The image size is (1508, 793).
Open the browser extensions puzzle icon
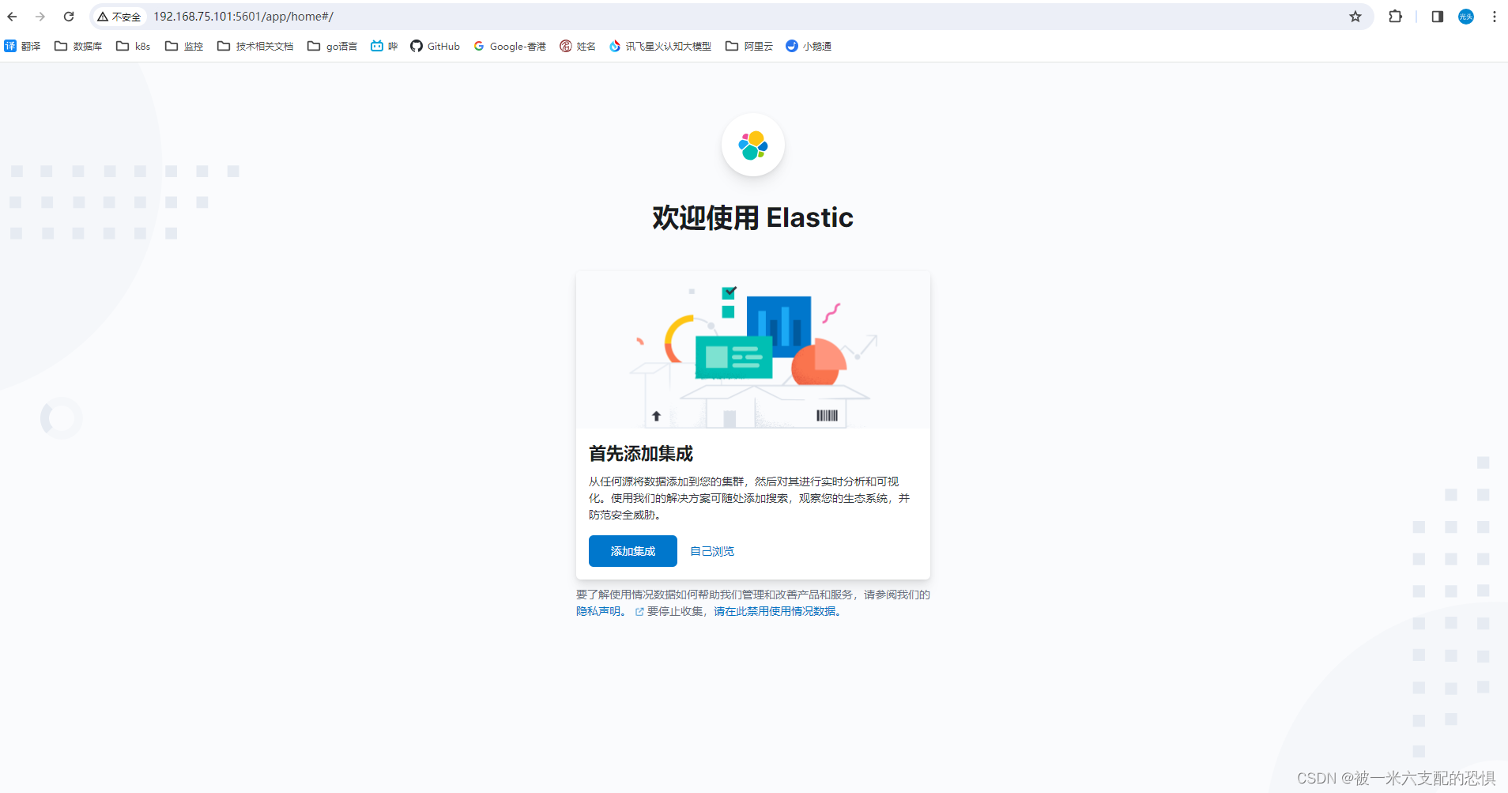tap(1396, 17)
